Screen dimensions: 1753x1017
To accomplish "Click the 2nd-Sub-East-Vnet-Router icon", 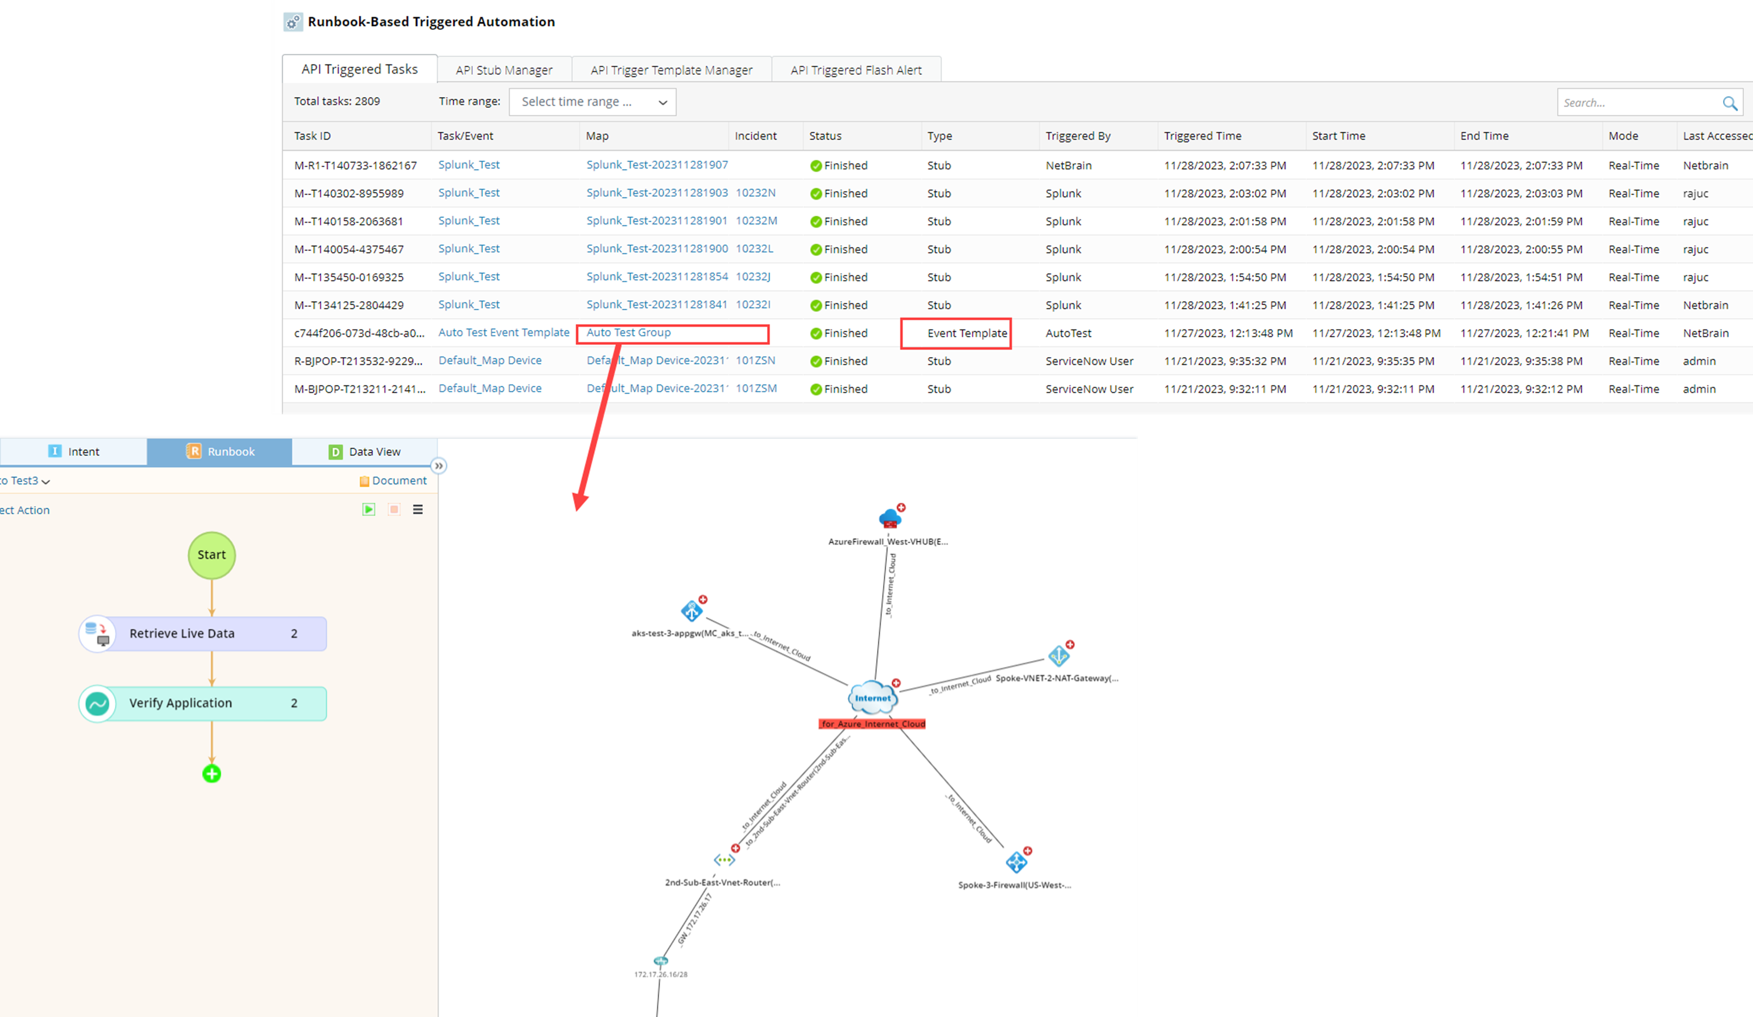I will [724, 860].
